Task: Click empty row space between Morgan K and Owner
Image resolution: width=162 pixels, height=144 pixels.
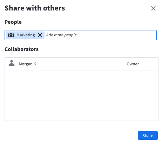Action: (81, 64)
